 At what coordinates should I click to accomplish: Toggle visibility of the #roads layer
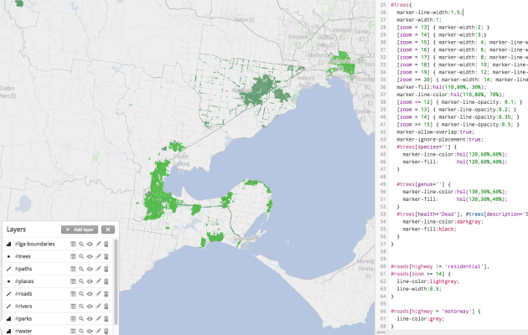click(90, 294)
